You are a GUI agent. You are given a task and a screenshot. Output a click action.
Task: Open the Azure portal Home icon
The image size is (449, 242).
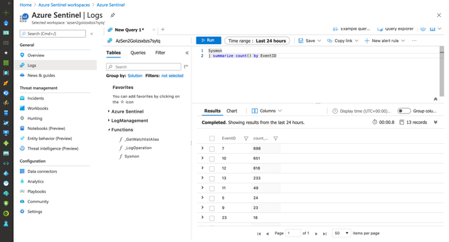click(x=6, y=23)
